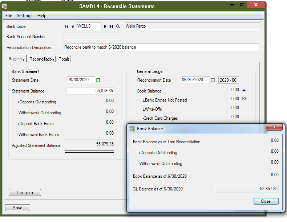
Task: Open the Settings menu
Action: coord(25,16)
